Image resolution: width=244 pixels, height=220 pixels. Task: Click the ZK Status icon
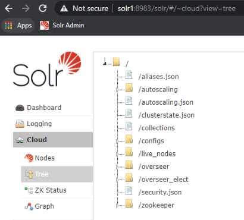(x=29, y=190)
